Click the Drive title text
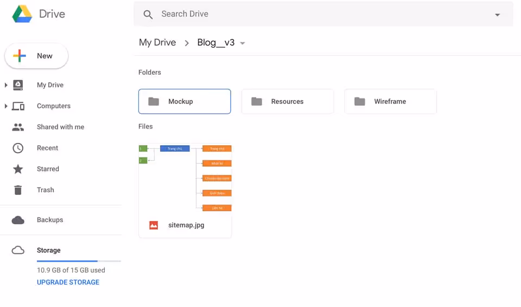This screenshot has height=307, width=521. click(x=52, y=14)
